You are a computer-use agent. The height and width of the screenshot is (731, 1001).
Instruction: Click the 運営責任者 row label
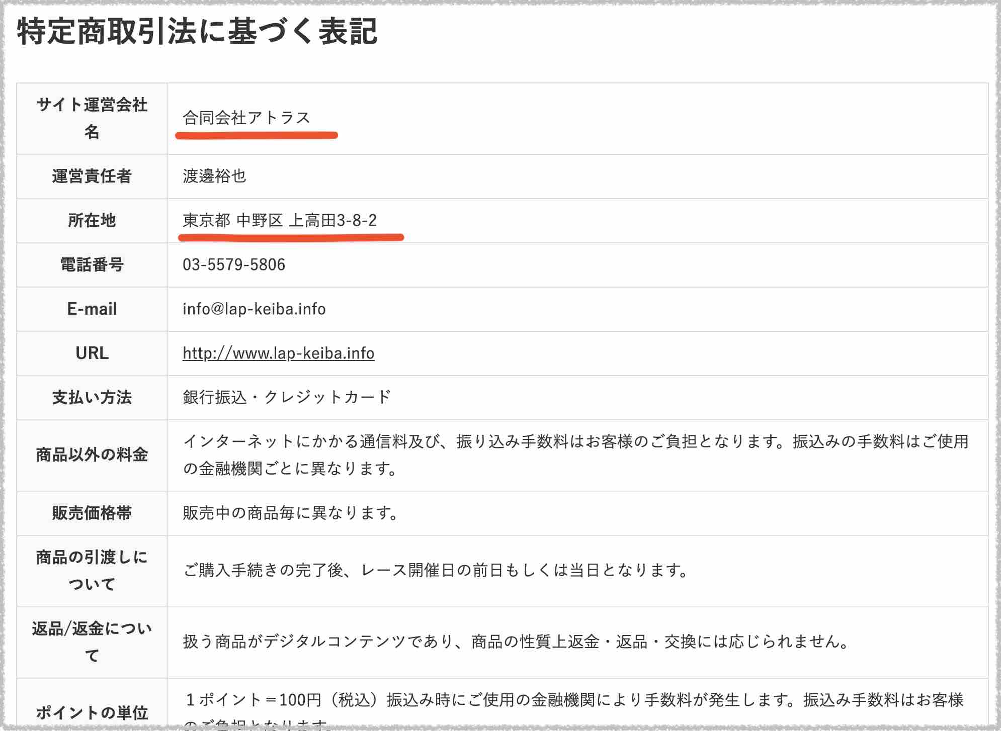pos(92,176)
